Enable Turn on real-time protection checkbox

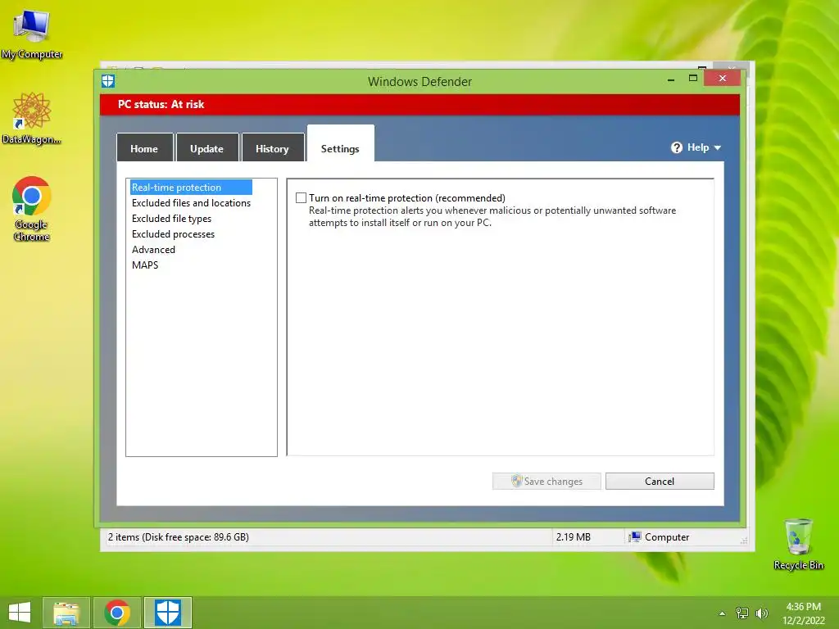point(302,198)
